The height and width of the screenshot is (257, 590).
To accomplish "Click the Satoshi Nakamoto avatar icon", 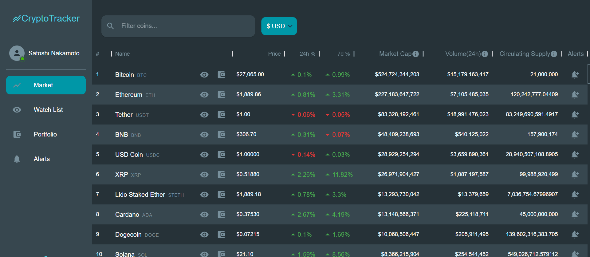I will click(17, 53).
